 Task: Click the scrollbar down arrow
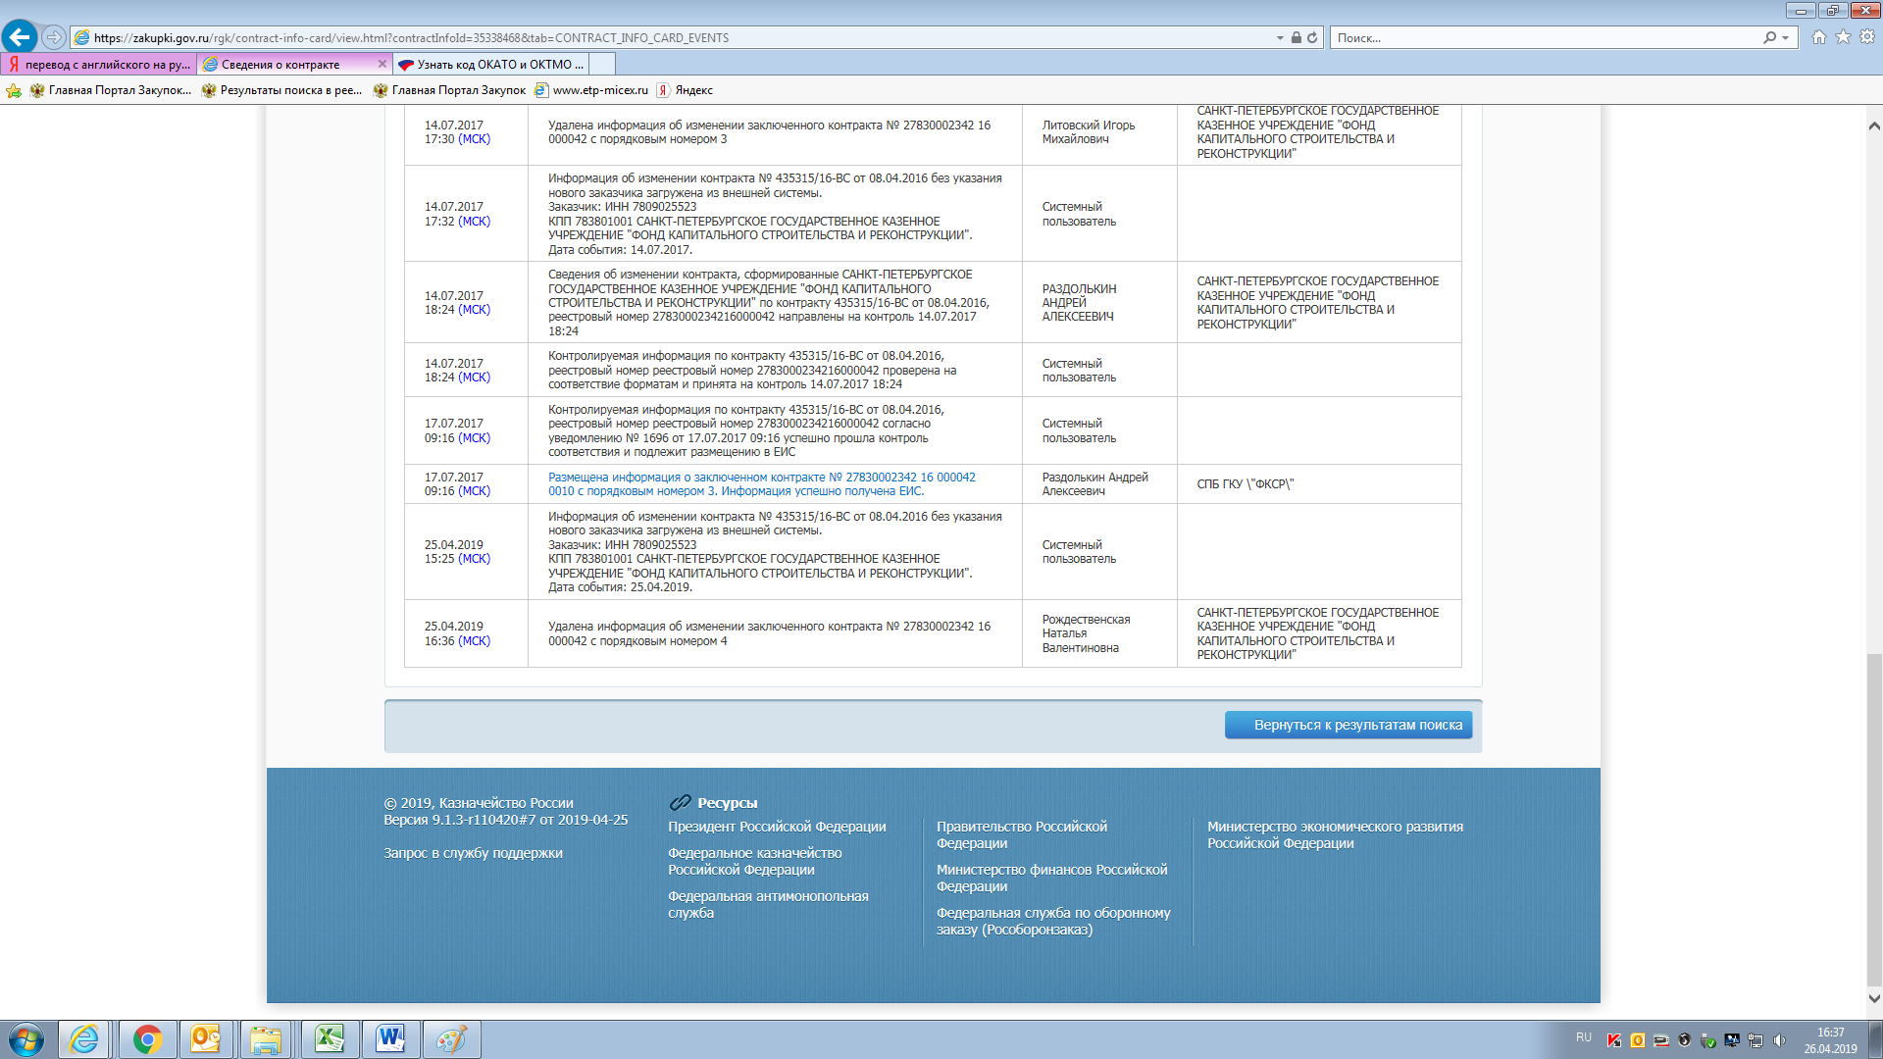tap(1873, 998)
